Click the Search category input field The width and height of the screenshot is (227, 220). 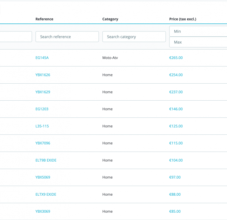[x=134, y=37]
